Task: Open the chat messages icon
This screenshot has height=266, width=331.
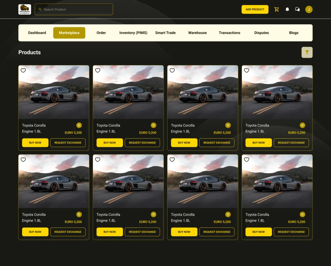Action: click(x=297, y=9)
